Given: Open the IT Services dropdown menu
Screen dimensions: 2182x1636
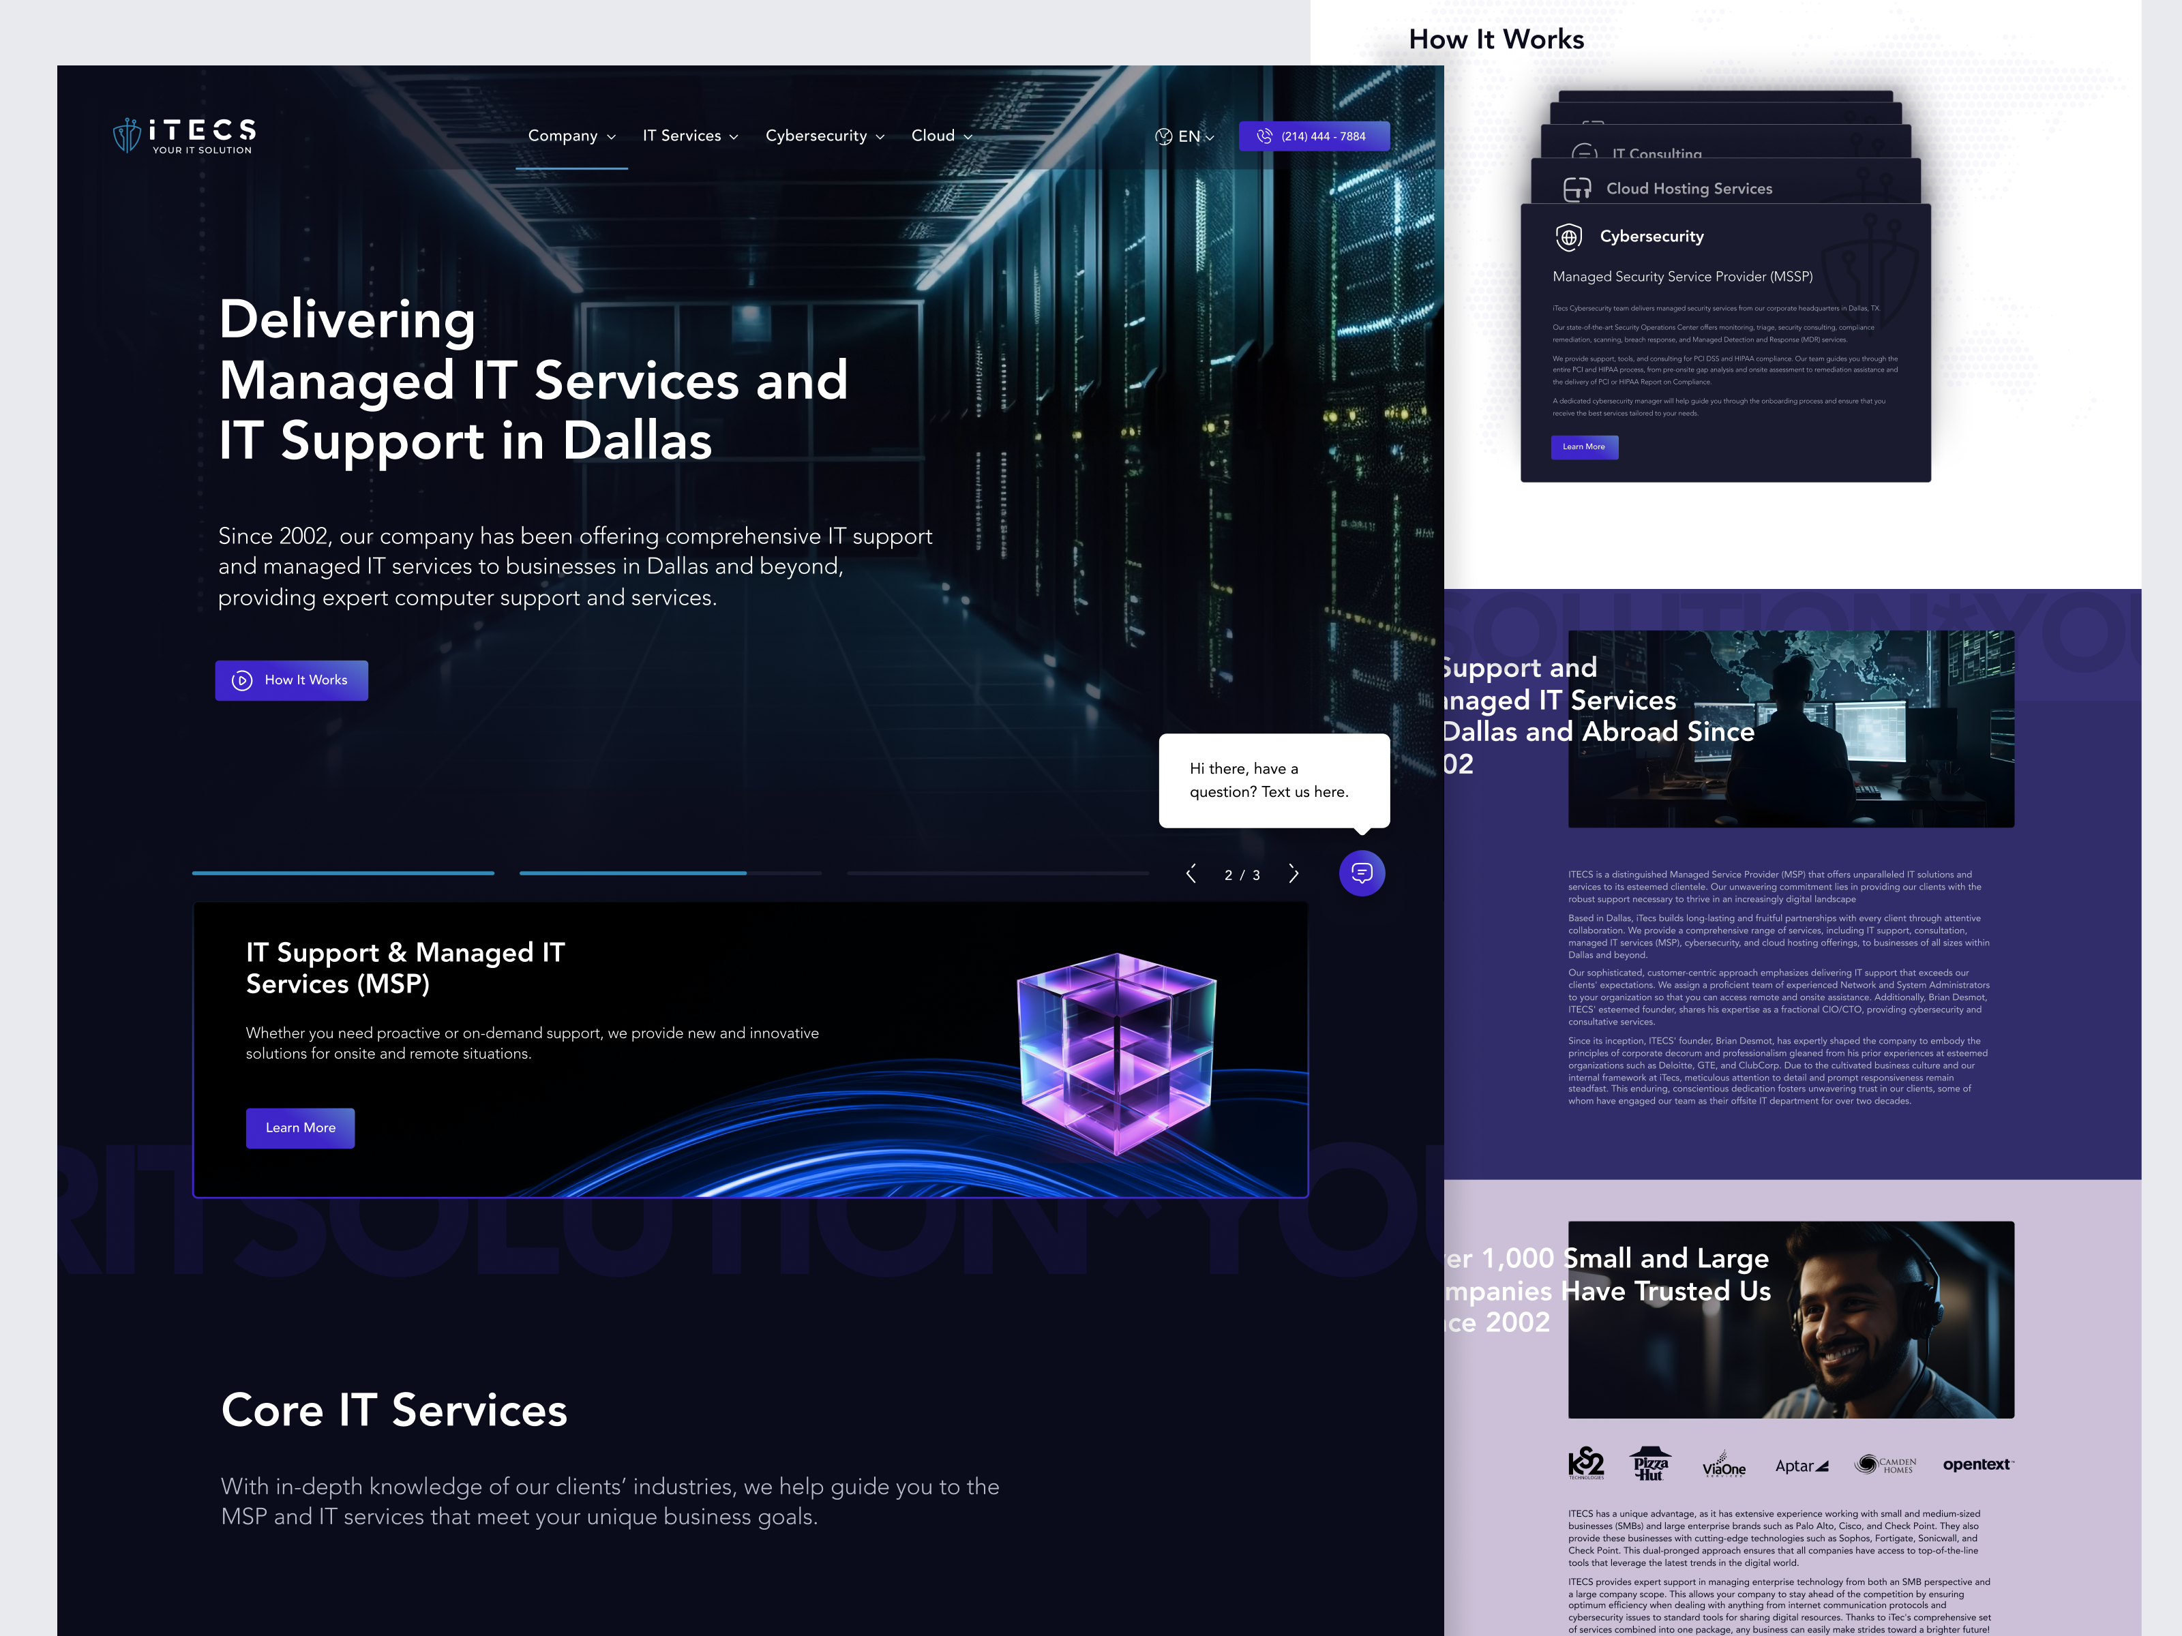Looking at the screenshot, I should [x=691, y=136].
